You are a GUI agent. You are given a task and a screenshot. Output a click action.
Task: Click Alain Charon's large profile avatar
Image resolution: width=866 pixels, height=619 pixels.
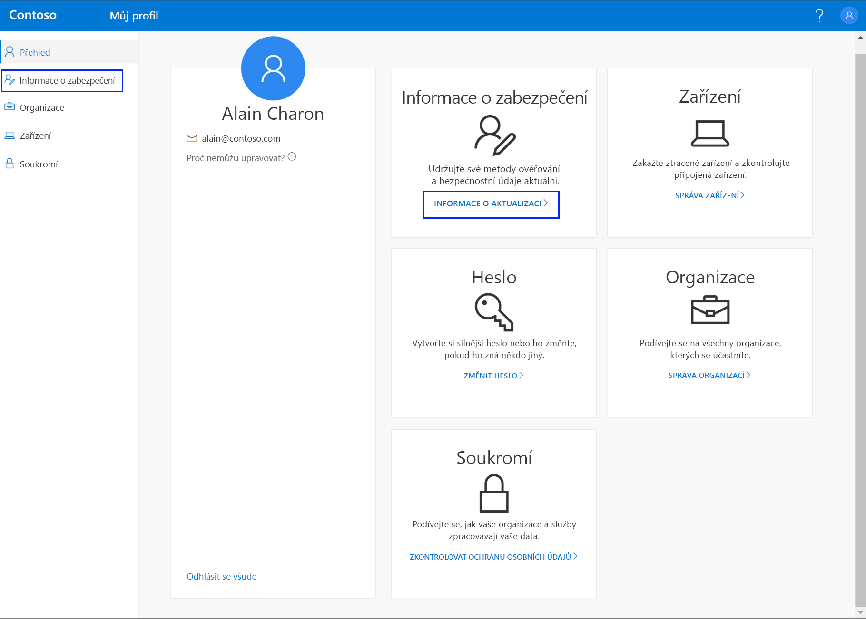point(273,68)
